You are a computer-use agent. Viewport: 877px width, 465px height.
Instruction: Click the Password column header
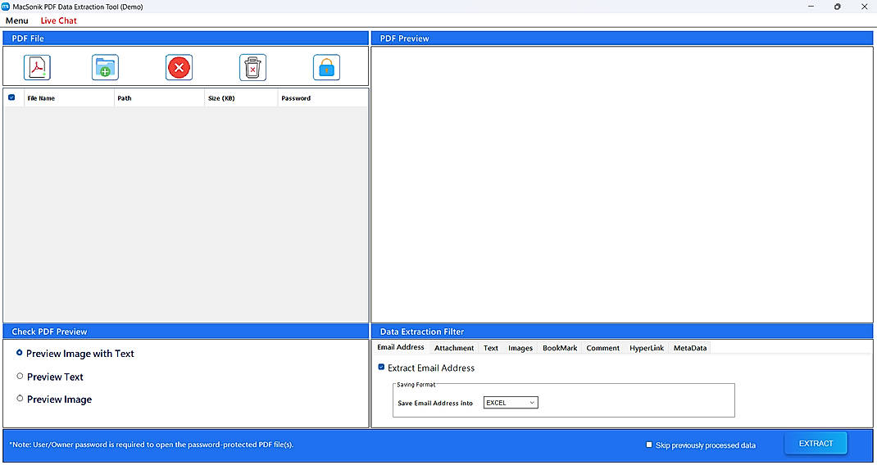tap(323, 97)
